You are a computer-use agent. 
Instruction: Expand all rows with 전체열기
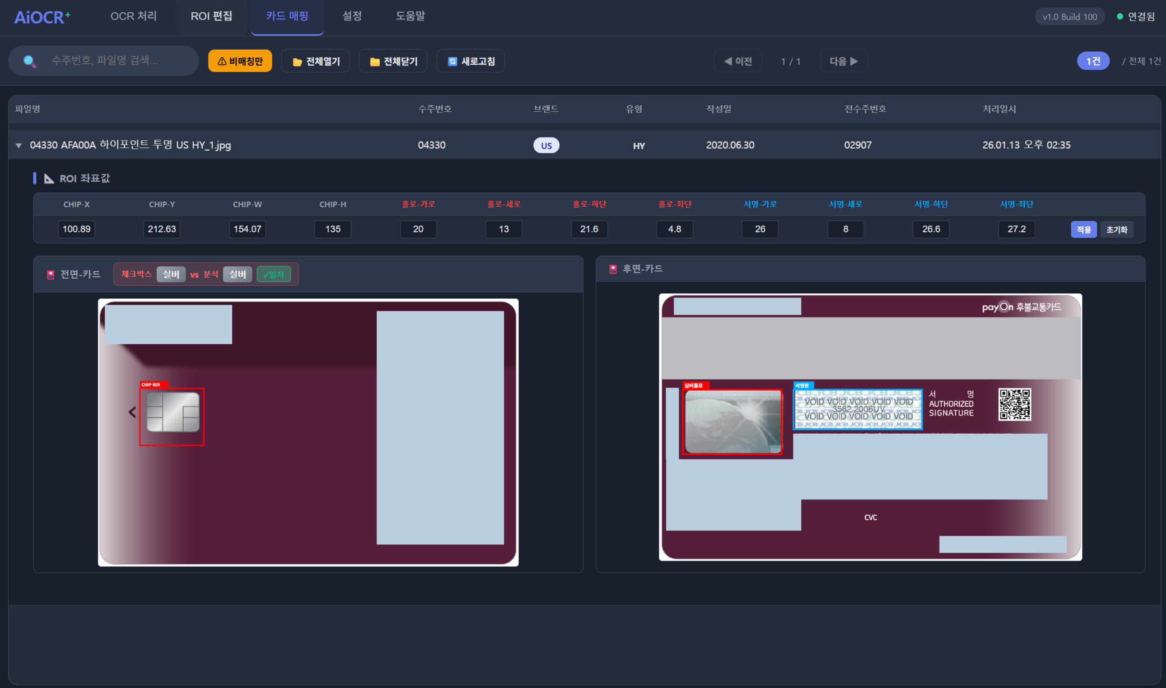click(316, 61)
